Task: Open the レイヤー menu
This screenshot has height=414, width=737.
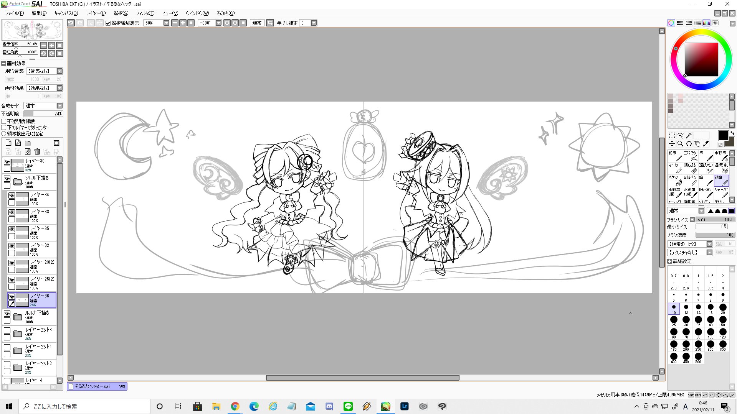Action: click(x=96, y=13)
